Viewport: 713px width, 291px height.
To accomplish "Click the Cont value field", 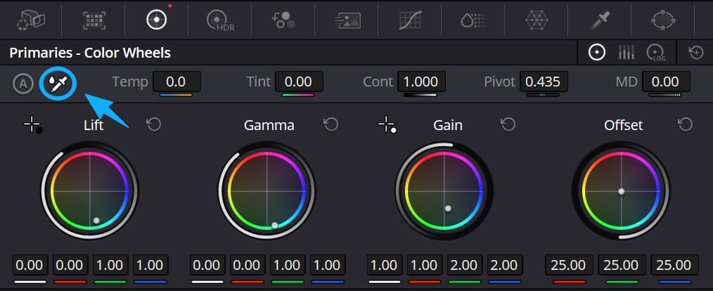I will (421, 82).
